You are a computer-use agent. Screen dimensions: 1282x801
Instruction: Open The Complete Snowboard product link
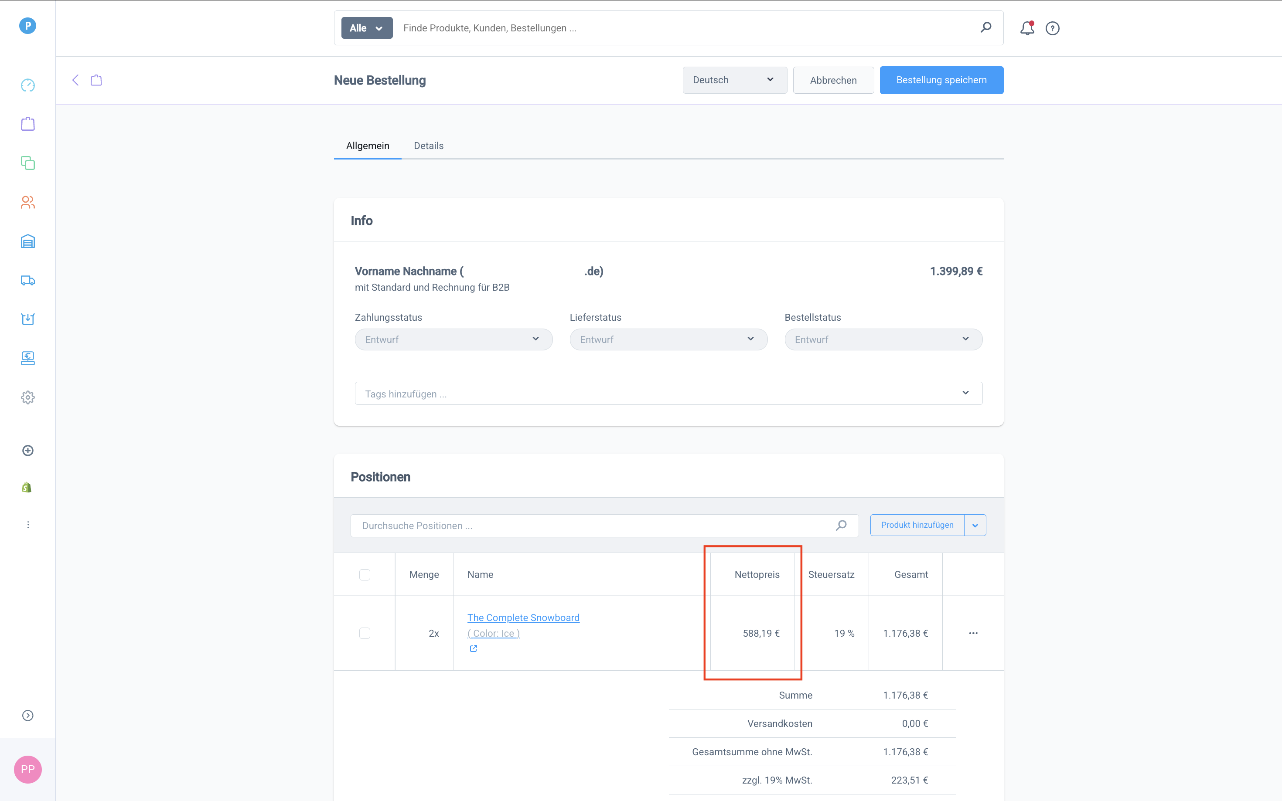tap(523, 618)
